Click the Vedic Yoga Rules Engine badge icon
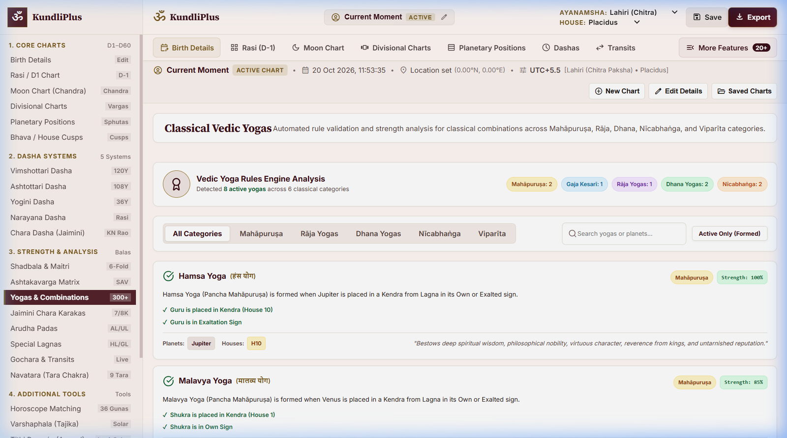This screenshot has height=438, width=787. point(177,184)
